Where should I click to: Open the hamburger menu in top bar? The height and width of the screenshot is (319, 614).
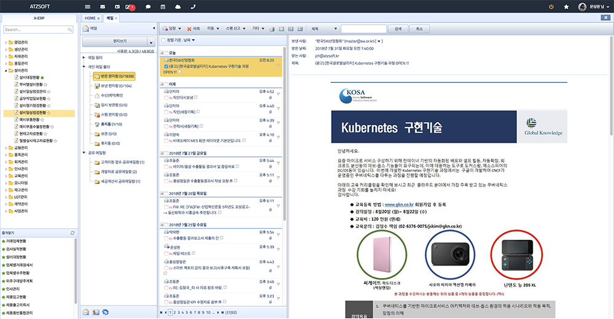87,7
